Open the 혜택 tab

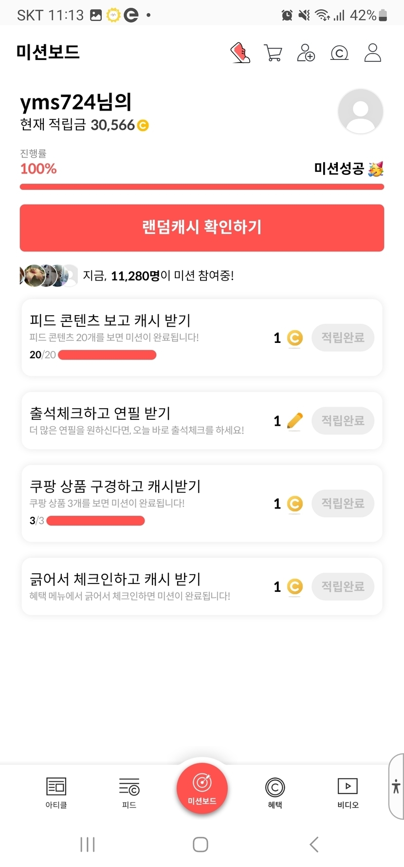tap(275, 792)
